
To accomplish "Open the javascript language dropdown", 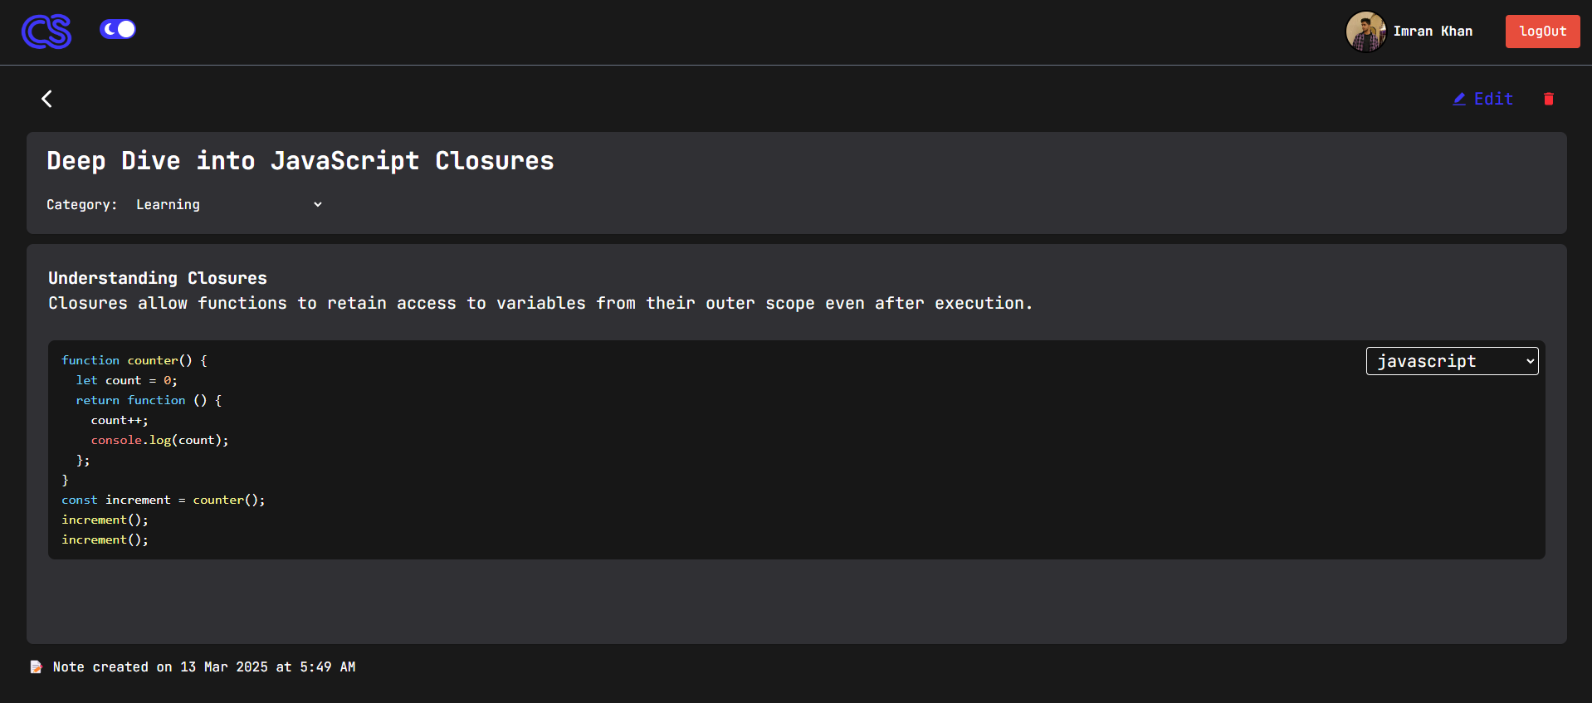I will [1452, 361].
